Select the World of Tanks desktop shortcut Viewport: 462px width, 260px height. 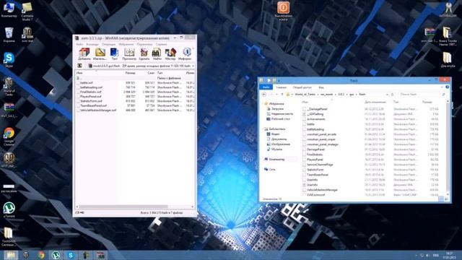coord(9,87)
